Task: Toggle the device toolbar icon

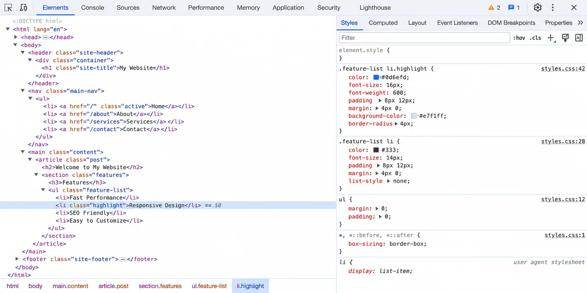Action: [23, 7]
